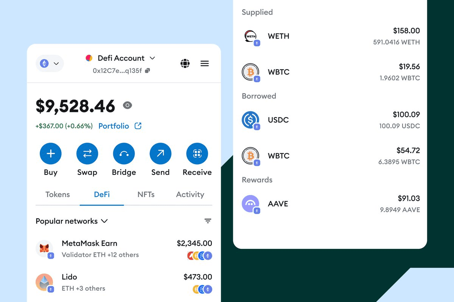Screen dimensions: 454x302
Task: Click the $2,345.00 MetaMask Earn value
Action: coord(194,243)
